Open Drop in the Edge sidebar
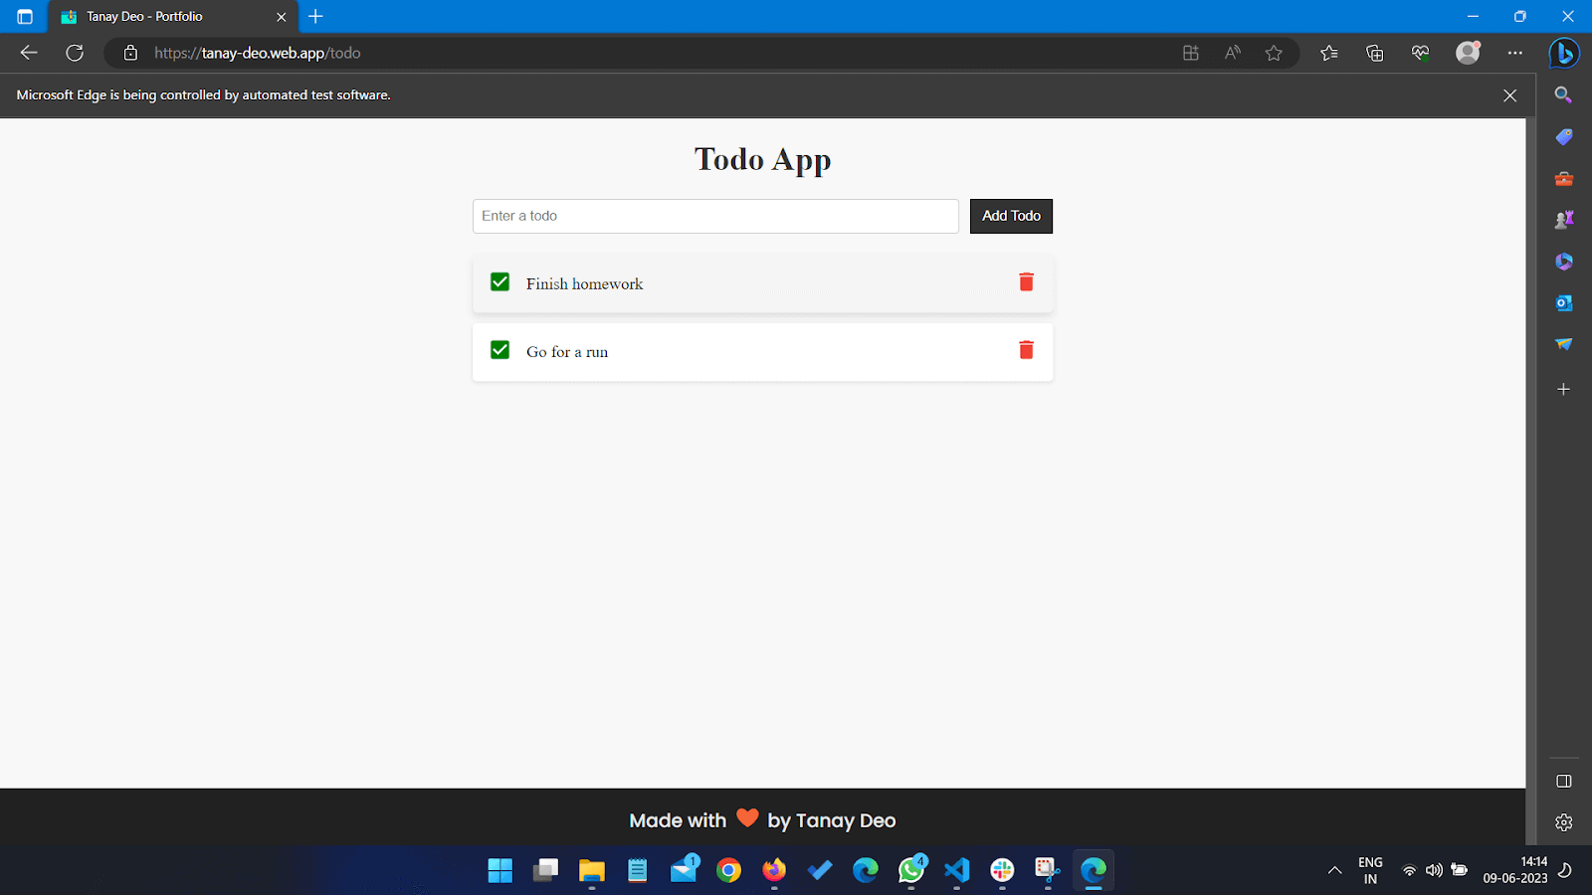Viewport: 1592px width, 895px height. click(x=1563, y=343)
